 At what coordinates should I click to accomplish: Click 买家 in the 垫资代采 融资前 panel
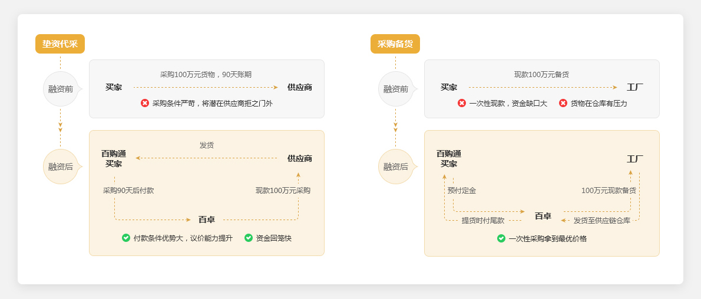click(114, 87)
